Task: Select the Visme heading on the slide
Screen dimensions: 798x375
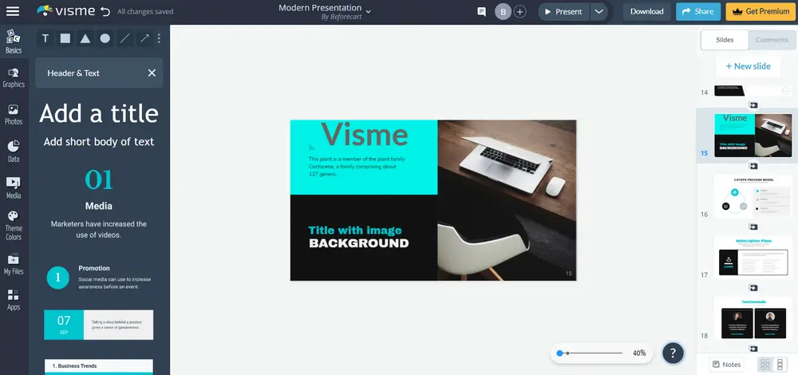Action: click(365, 134)
